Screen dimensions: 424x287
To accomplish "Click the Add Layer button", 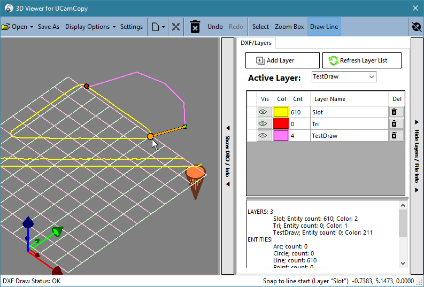I will pos(282,60).
